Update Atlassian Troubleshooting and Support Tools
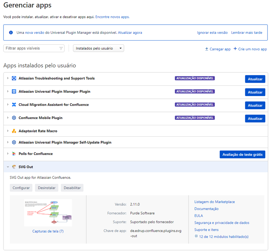The image size is (271, 251). [255, 79]
